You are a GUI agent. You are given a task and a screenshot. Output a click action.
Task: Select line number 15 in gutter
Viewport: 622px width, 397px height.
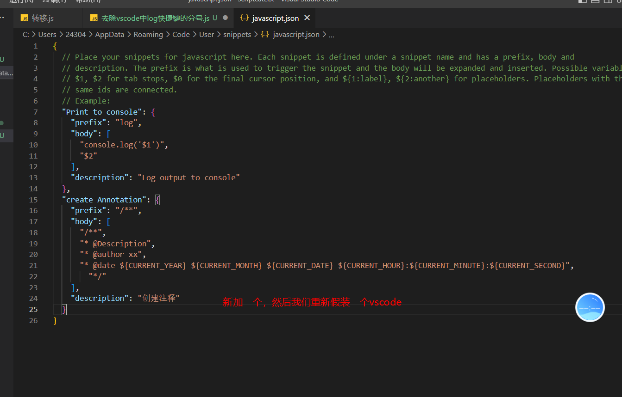point(33,200)
